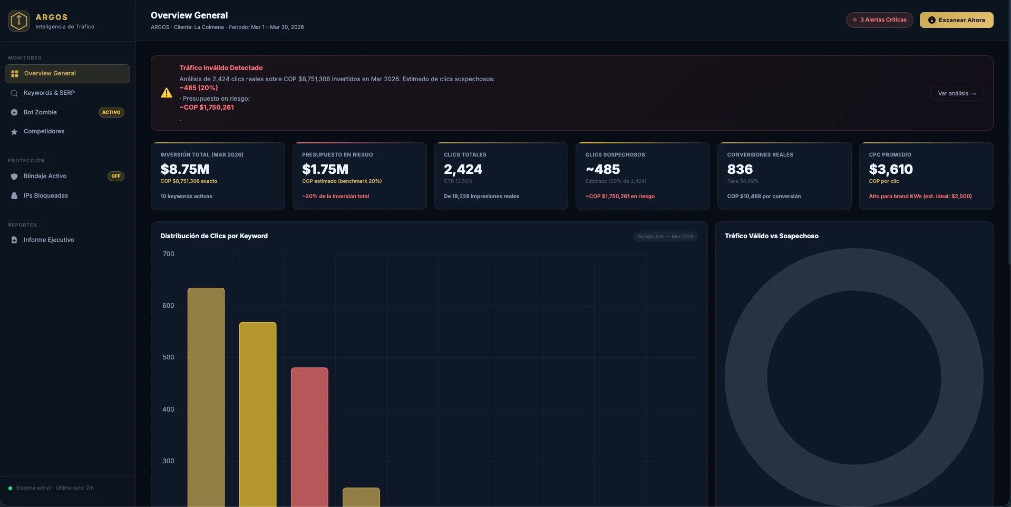The image size is (1011, 507).
Task: Click the 10 keywords activas text
Action: [186, 197]
